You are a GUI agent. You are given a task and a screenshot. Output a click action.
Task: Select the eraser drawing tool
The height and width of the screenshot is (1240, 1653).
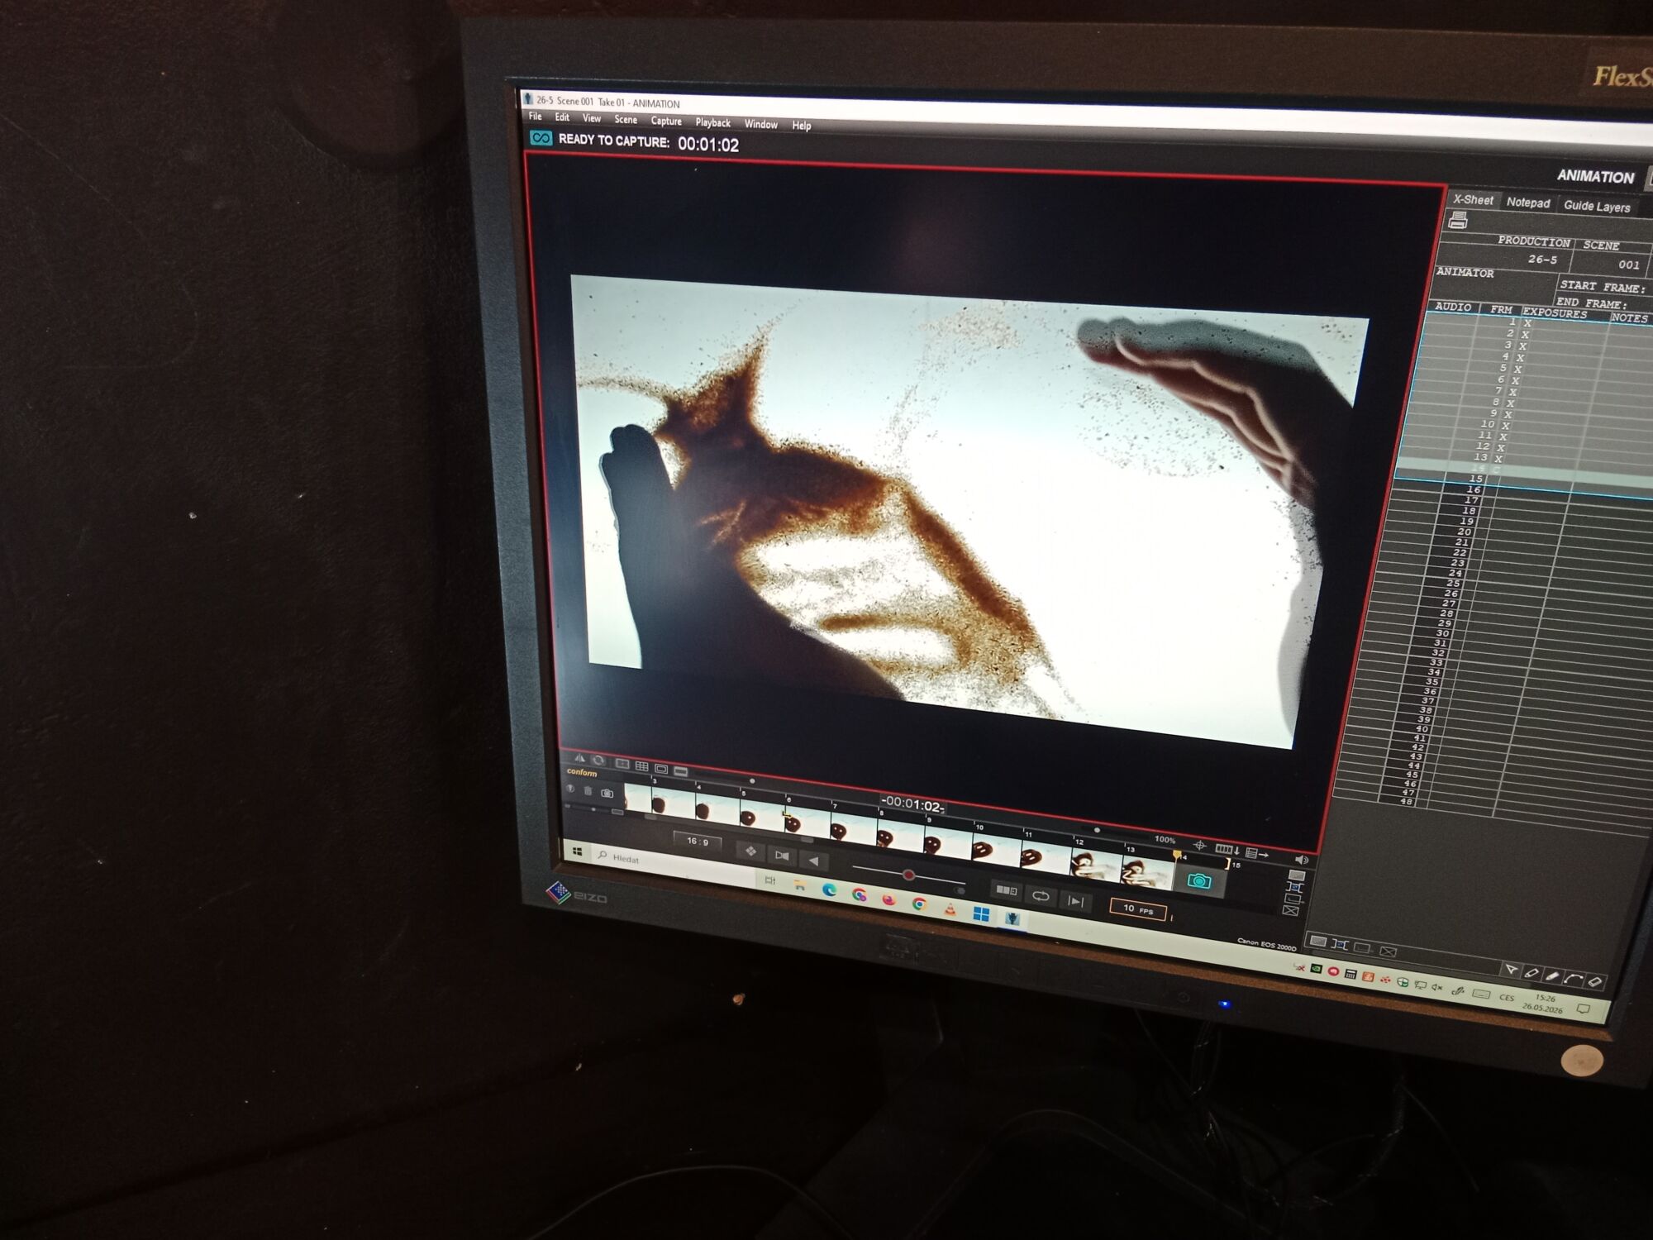(1595, 982)
